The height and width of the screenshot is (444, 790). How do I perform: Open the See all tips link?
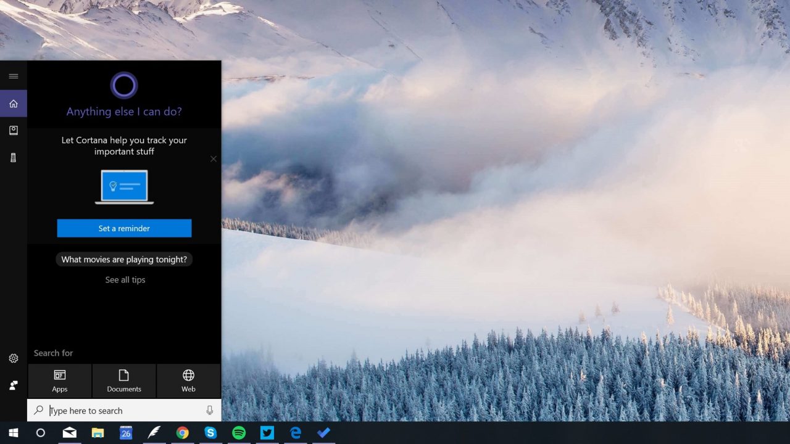pos(125,280)
